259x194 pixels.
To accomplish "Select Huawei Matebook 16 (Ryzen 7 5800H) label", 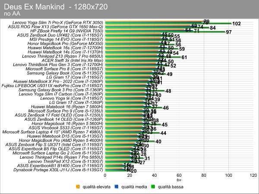I will pos(67,107).
